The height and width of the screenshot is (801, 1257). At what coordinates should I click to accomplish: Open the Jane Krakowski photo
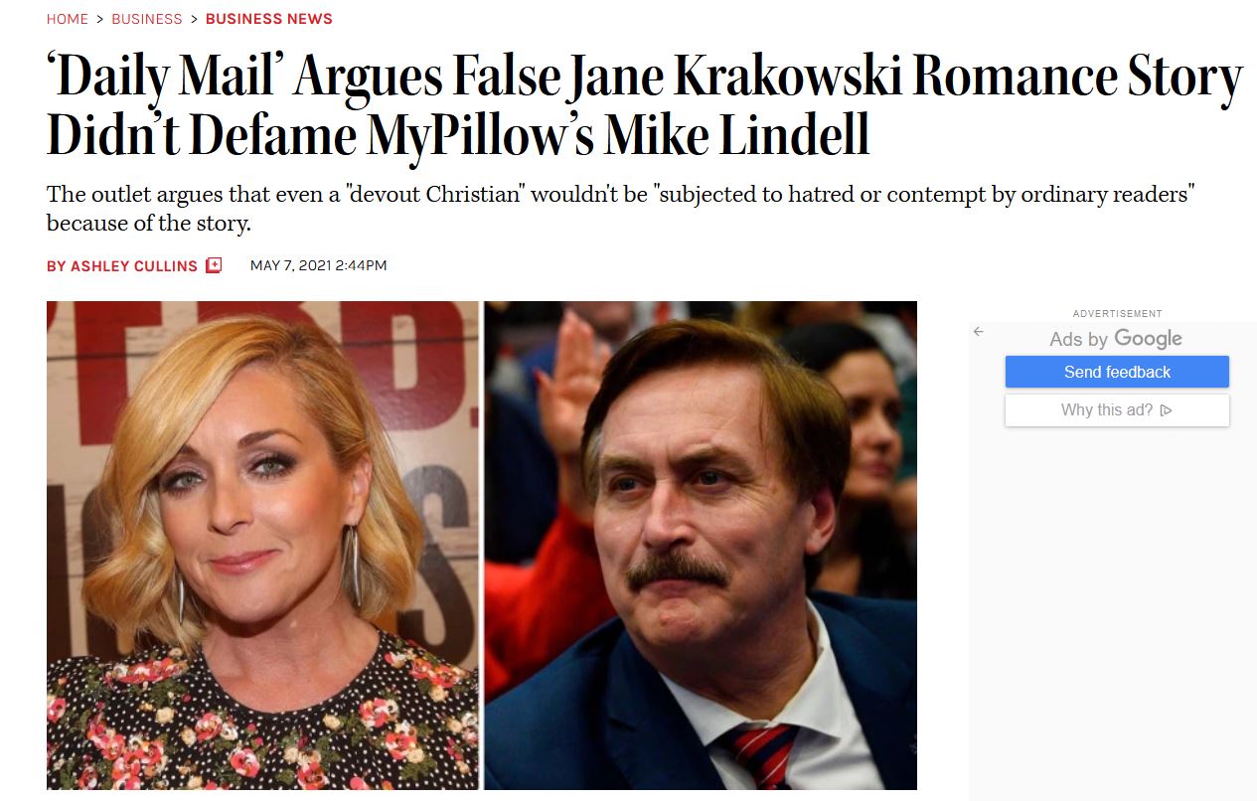[x=262, y=546]
